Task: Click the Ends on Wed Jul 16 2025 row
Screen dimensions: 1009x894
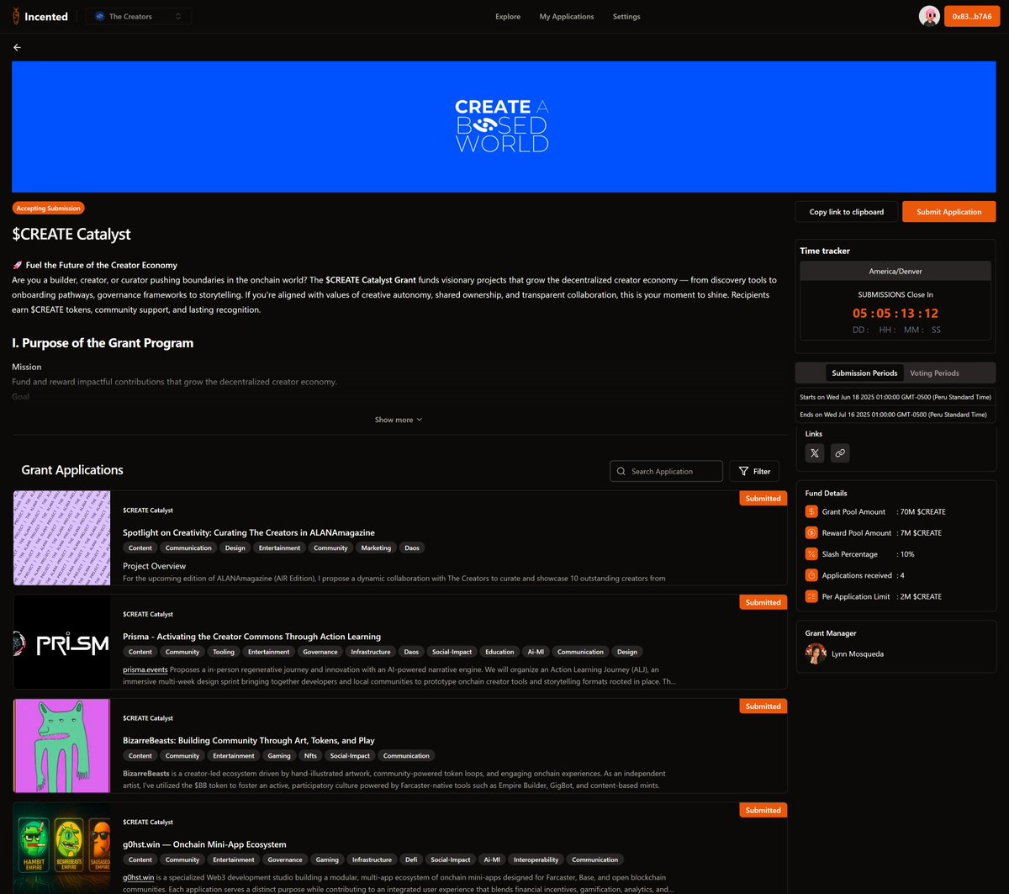Action: pos(895,415)
